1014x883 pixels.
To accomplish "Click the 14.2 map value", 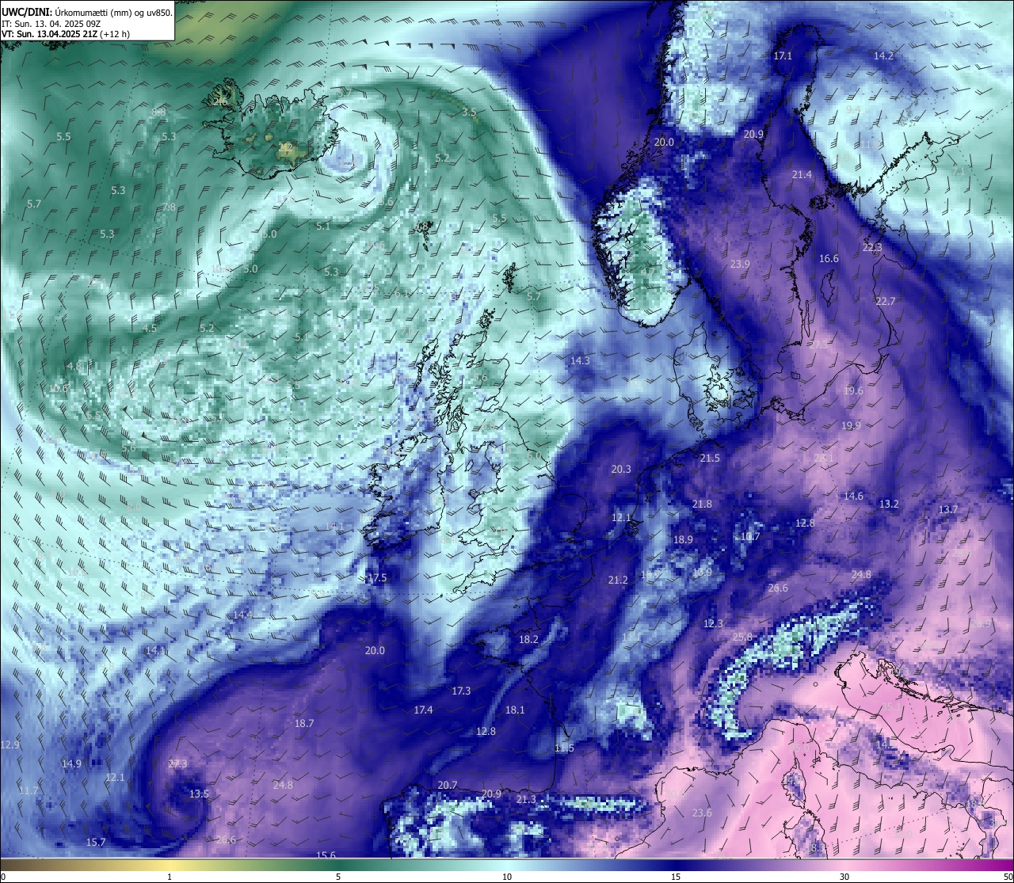I will click(883, 56).
